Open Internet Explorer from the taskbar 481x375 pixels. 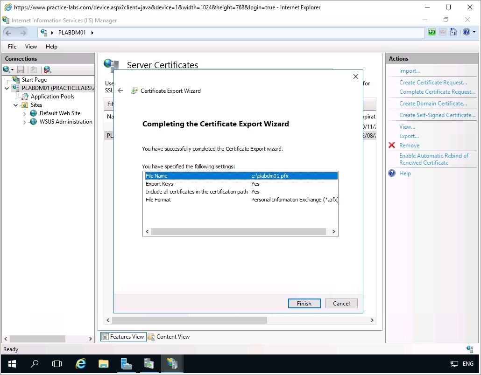81,364
